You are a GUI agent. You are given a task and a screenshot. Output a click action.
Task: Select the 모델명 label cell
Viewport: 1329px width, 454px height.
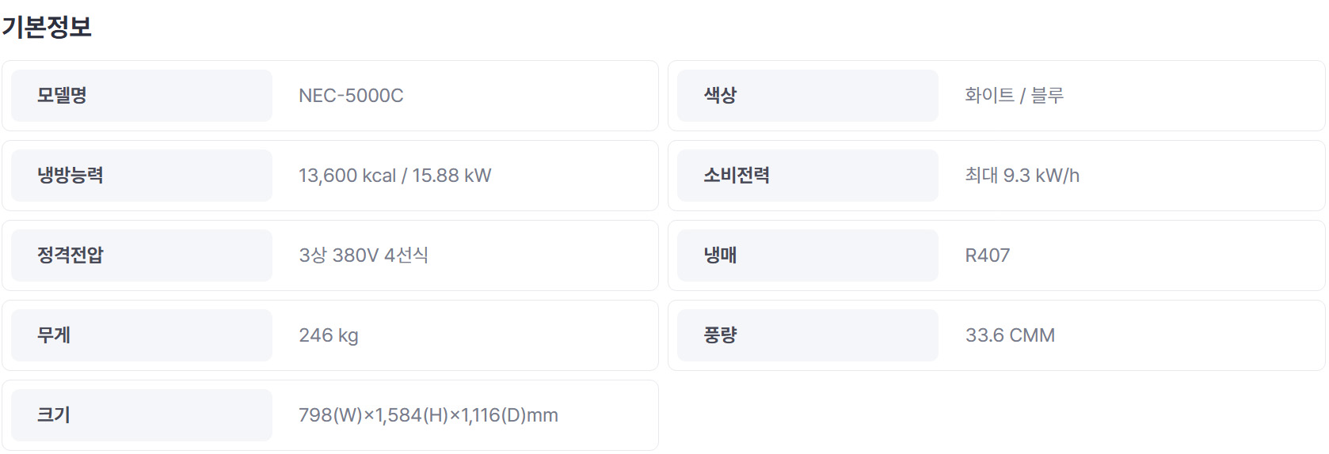[142, 96]
